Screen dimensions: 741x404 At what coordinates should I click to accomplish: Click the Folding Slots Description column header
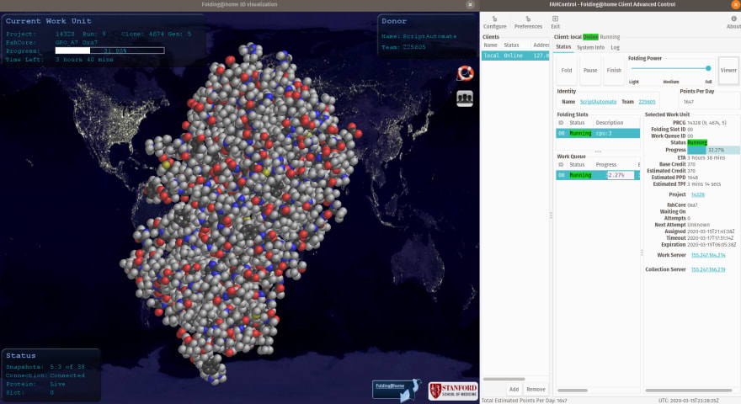click(x=609, y=122)
